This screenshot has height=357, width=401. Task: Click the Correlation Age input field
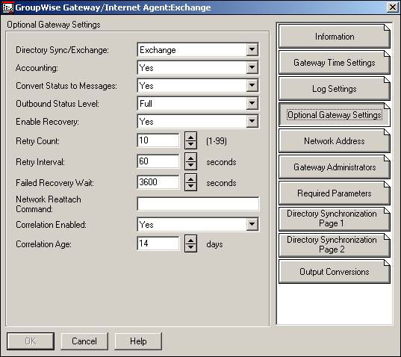click(158, 243)
